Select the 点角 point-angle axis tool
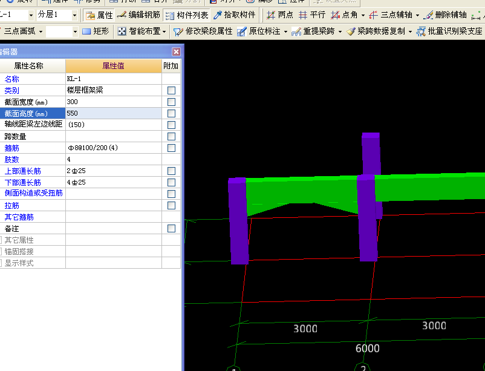 click(344, 15)
